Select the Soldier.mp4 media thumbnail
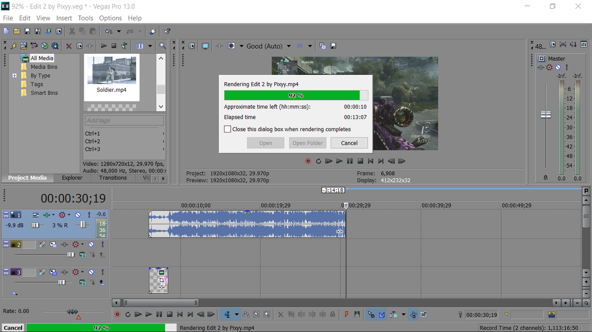This screenshot has height=332, width=592. pos(111,77)
